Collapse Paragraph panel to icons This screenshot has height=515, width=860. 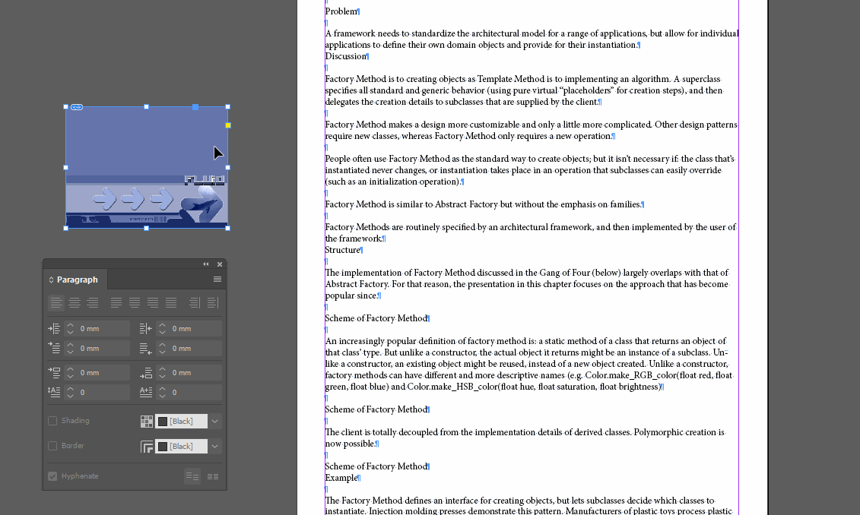206,264
